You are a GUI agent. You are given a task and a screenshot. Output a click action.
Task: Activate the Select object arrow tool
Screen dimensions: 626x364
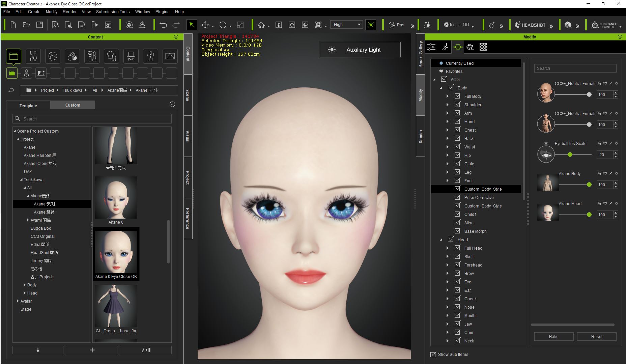[x=192, y=25]
